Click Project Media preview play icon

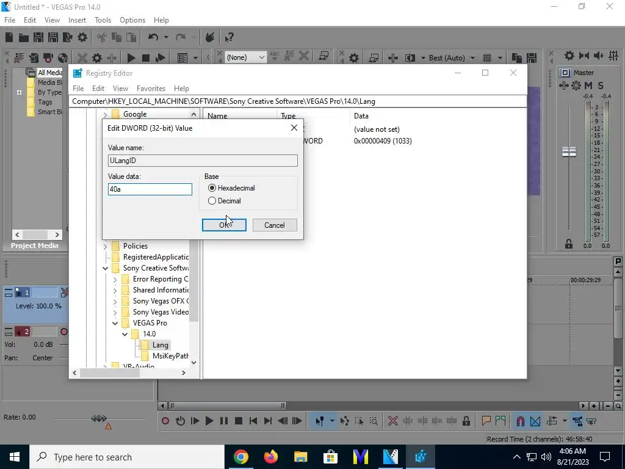[x=131, y=58]
